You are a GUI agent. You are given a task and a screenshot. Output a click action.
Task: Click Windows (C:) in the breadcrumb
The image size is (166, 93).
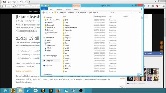[x=73, y=13]
